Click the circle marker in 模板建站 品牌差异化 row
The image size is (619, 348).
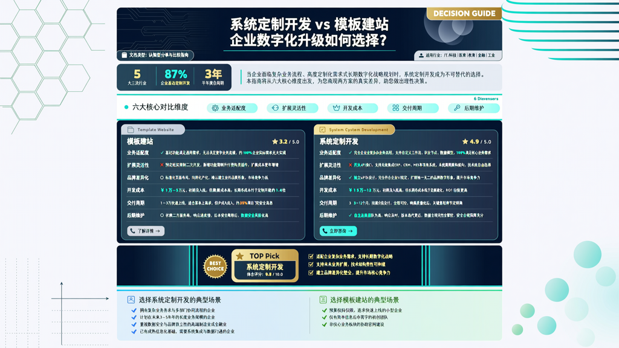162,178
